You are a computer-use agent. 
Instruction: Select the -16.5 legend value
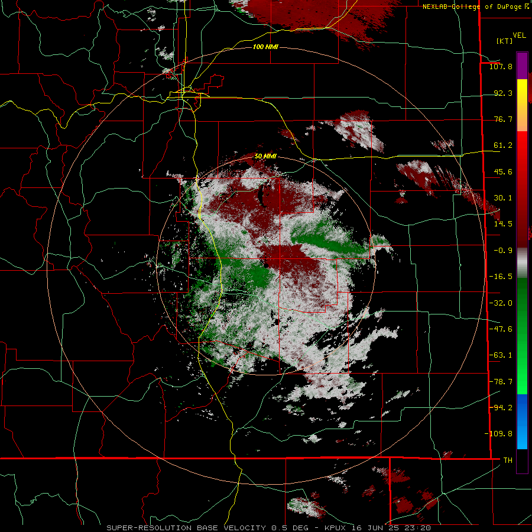[501, 277]
